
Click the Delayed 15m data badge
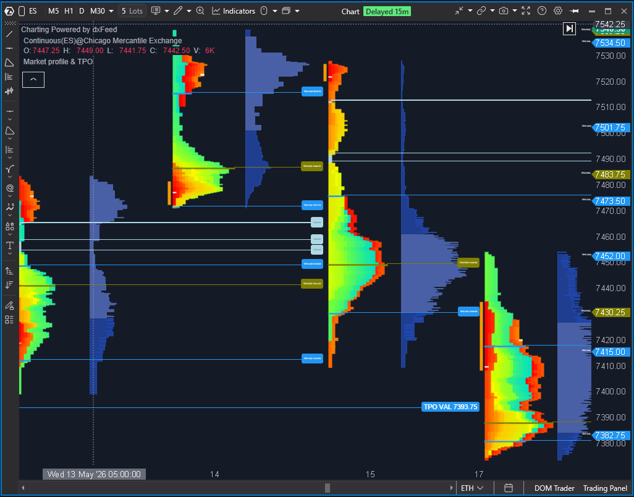[387, 11]
